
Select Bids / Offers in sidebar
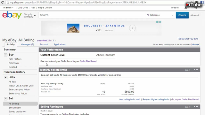click(15, 59)
